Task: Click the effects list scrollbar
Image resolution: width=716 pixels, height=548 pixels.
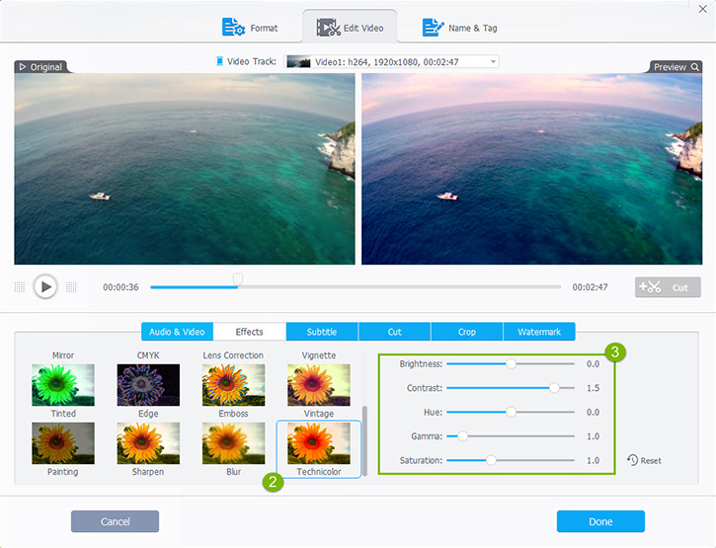Action: coord(364,439)
